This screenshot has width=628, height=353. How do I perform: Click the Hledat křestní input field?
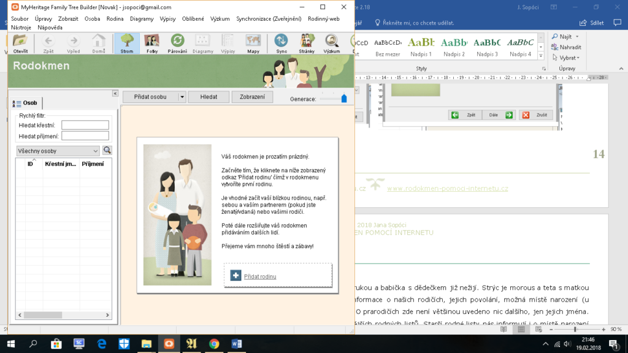85,125
